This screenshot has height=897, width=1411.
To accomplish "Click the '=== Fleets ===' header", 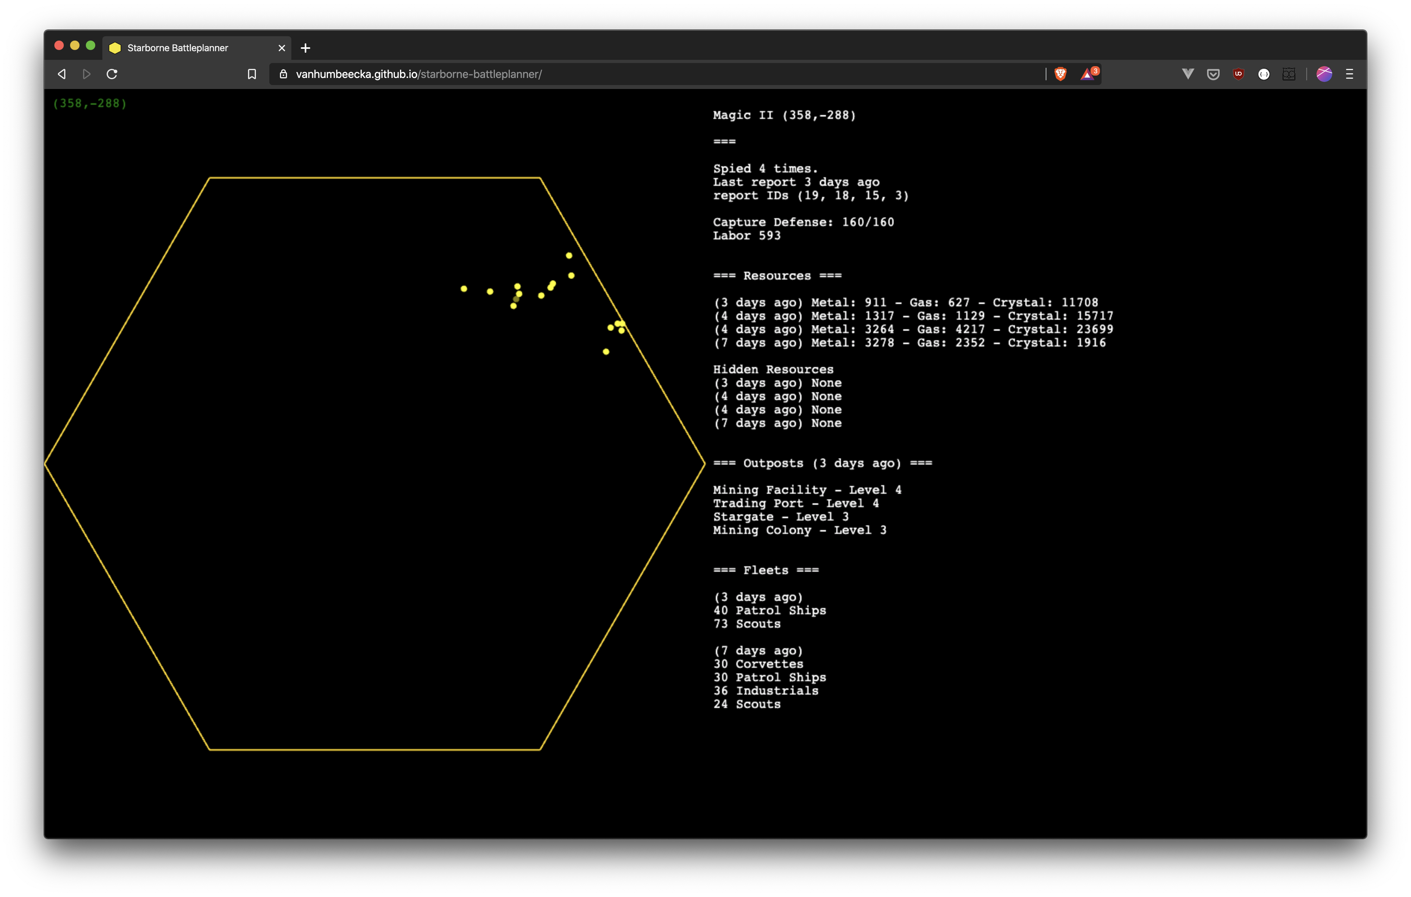I will click(x=765, y=571).
